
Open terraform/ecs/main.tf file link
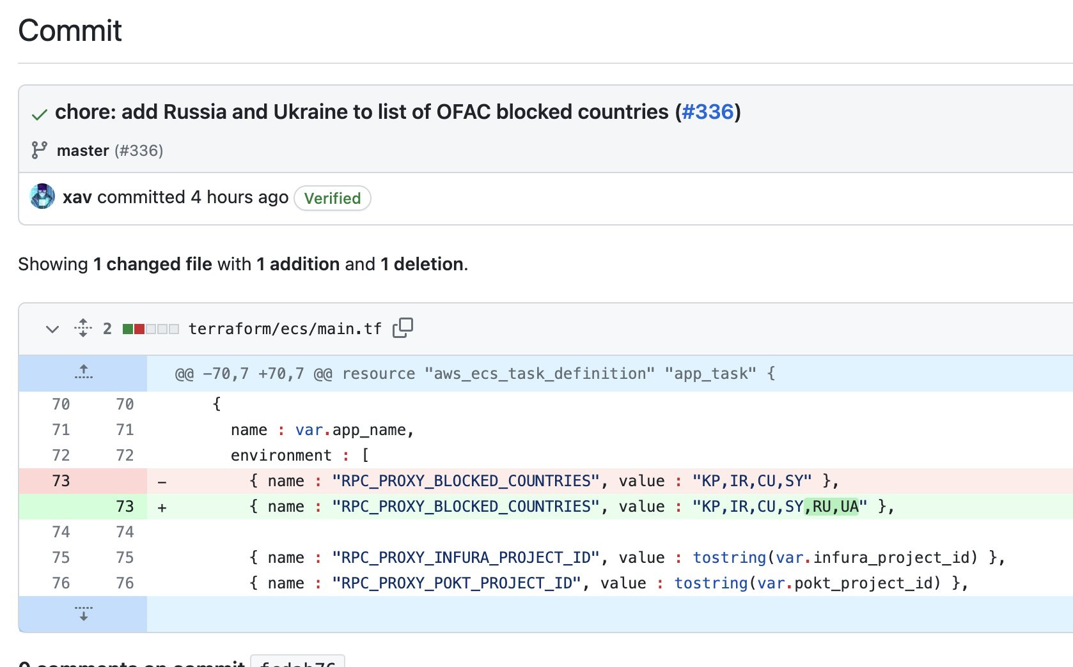point(285,329)
